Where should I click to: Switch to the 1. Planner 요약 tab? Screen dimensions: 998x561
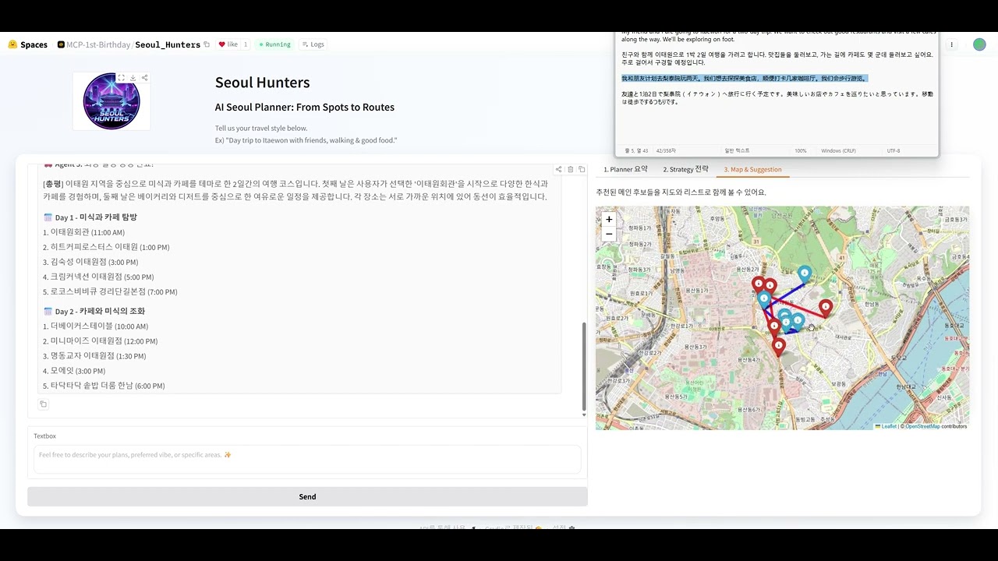625,169
